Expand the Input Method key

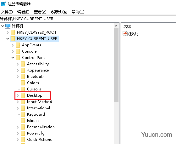point(18,102)
